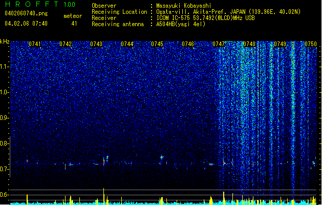Select the A504HB(yagi 4el) antenna text
Screen dimensions: 322x205
[x=181, y=24]
